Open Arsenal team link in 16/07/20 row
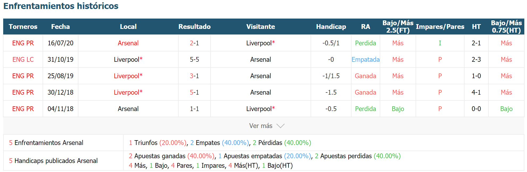 click(x=128, y=43)
